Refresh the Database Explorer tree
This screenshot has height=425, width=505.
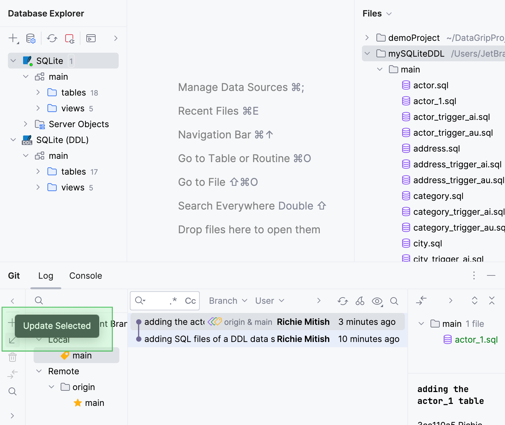pyautogui.click(x=52, y=38)
